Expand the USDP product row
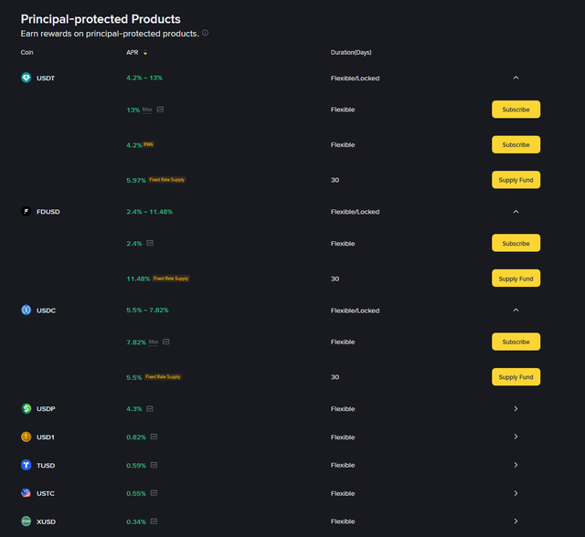585x537 pixels. pyautogui.click(x=516, y=408)
